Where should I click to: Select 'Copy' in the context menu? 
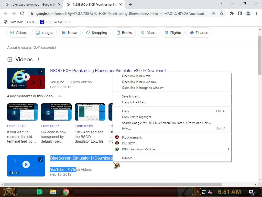coord(172,111)
